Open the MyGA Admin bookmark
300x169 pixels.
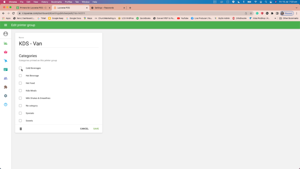(222, 18)
